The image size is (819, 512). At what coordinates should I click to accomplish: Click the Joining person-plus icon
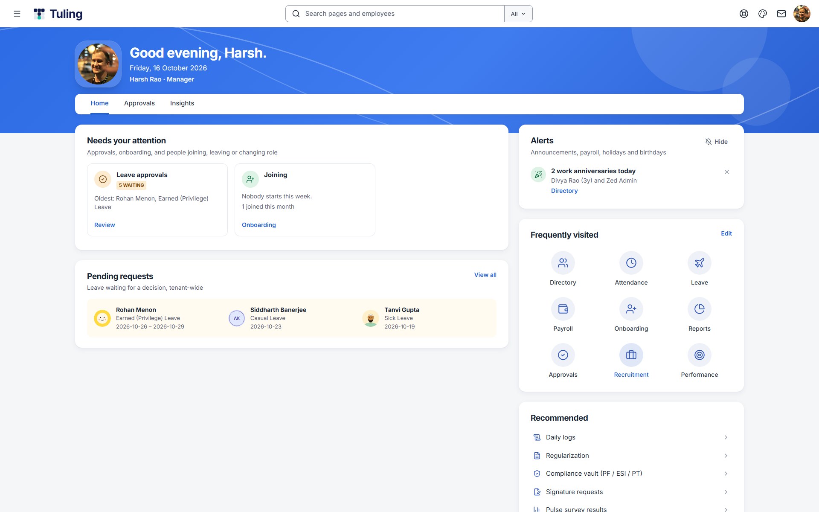(250, 179)
